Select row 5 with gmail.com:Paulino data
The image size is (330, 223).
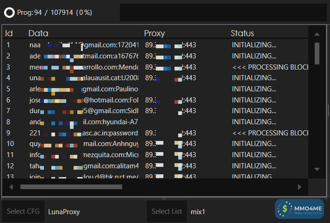(155, 89)
